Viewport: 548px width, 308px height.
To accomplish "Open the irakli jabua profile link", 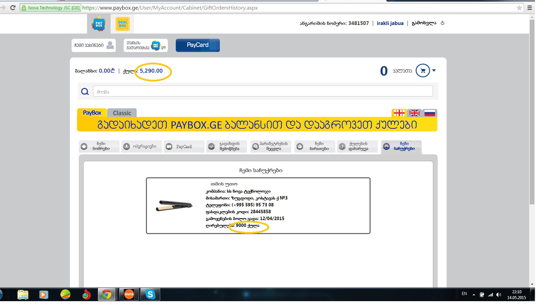I will (x=390, y=23).
